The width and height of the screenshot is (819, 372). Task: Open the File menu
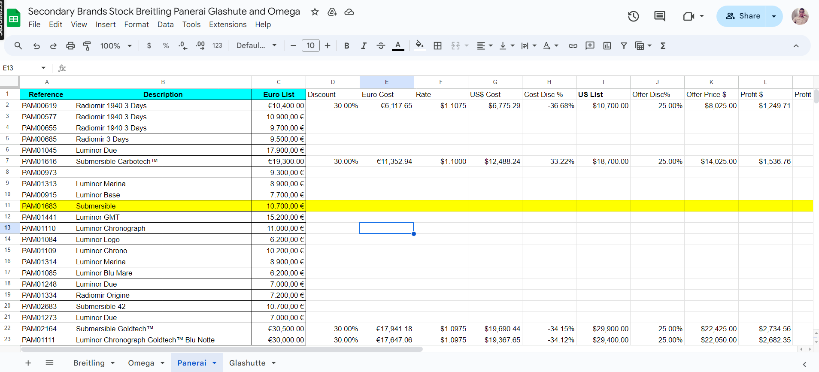point(34,24)
